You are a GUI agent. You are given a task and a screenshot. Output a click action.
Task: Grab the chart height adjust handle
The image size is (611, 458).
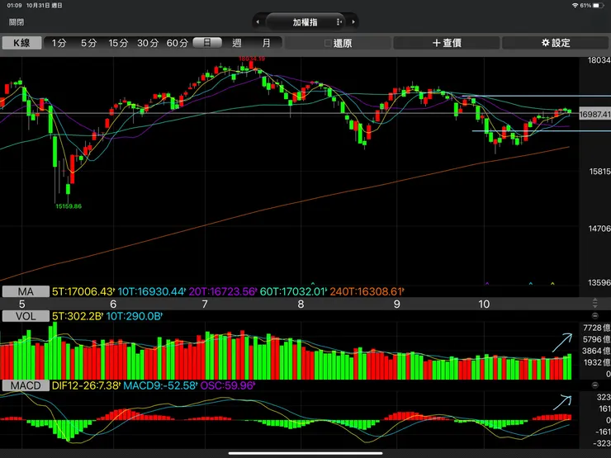click(595, 303)
